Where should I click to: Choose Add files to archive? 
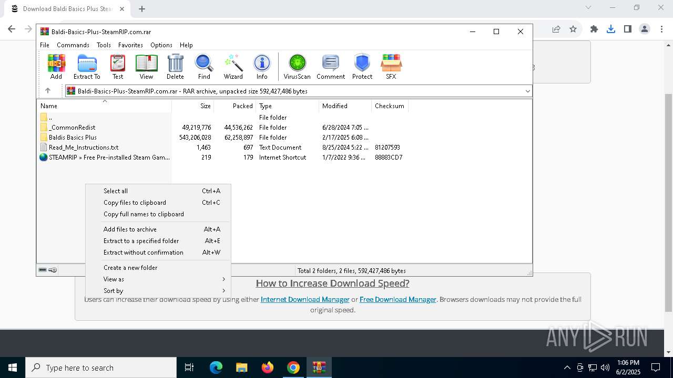[158, 229]
